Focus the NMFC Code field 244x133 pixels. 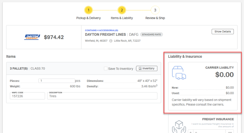pyautogui.click(x=27, y=96)
